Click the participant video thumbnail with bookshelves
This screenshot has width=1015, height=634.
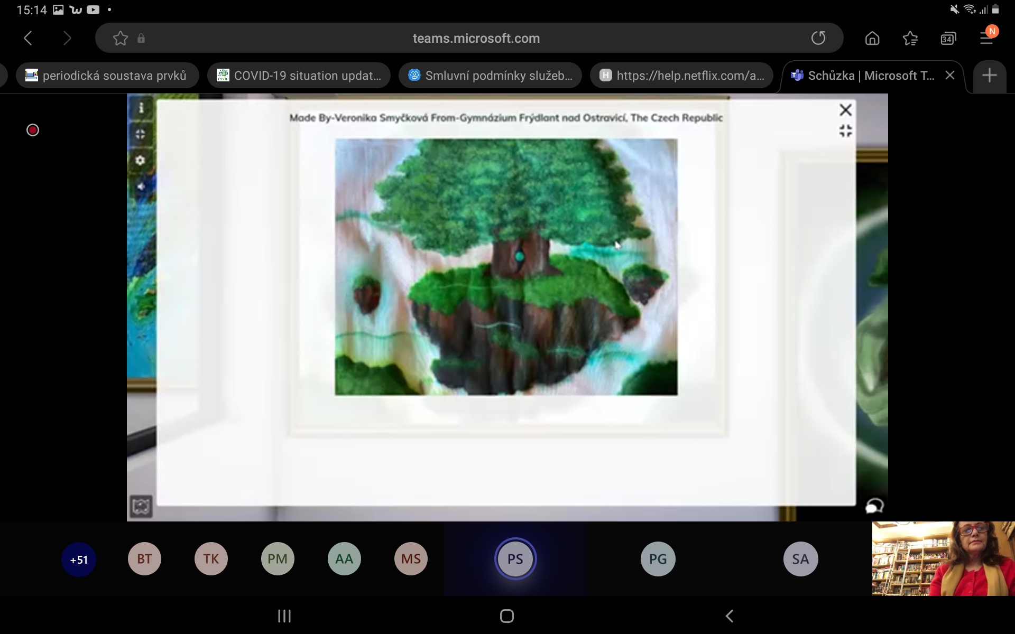[943, 559]
